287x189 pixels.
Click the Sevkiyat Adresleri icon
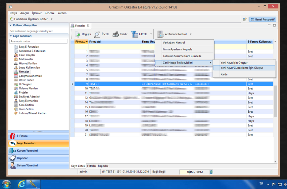(16, 97)
